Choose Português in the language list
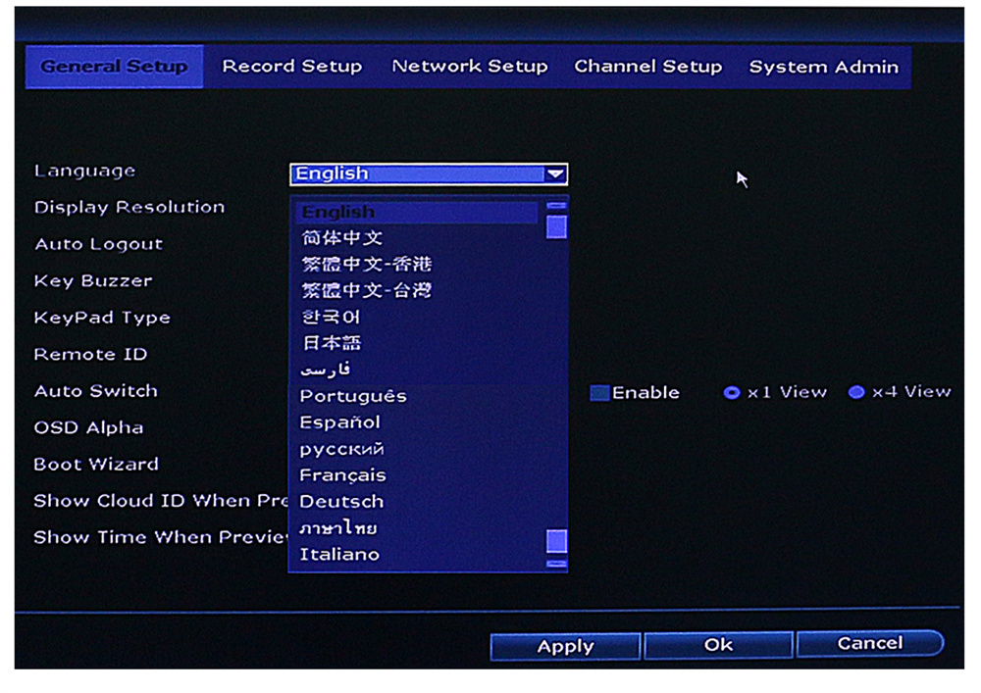This screenshot has width=981, height=693. pos(353,396)
